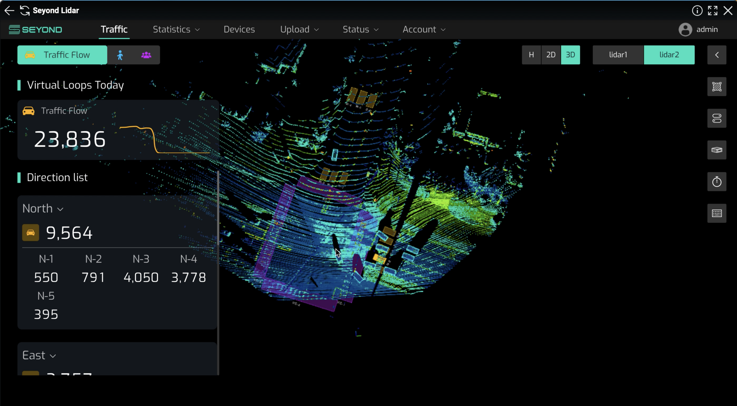Click the stopwatch timer icon
The image size is (737, 406).
(x=716, y=182)
